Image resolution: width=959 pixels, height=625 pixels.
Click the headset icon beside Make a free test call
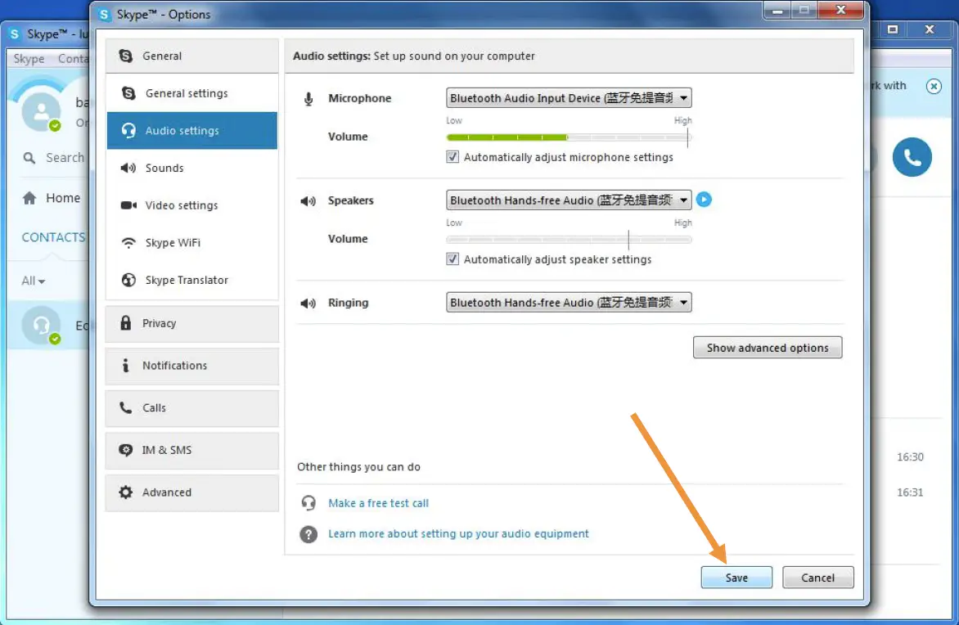[x=308, y=502]
